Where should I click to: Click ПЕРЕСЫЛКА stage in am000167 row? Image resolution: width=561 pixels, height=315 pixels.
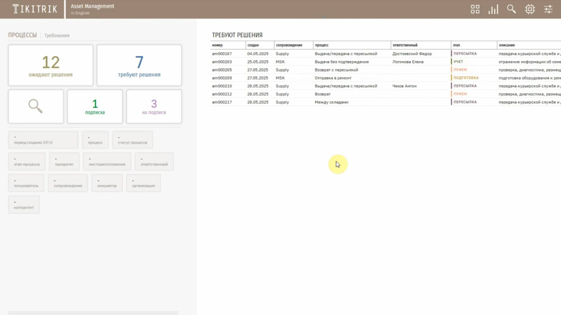(x=465, y=53)
